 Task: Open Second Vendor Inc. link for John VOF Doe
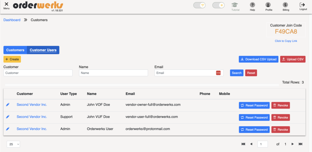tap(32, 105)
